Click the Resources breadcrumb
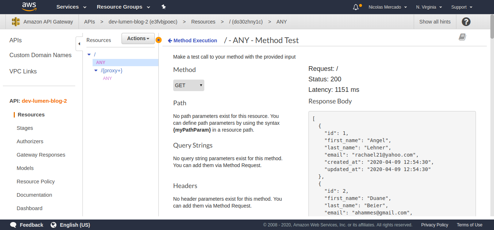494x230 pixels. pos(203,22)
